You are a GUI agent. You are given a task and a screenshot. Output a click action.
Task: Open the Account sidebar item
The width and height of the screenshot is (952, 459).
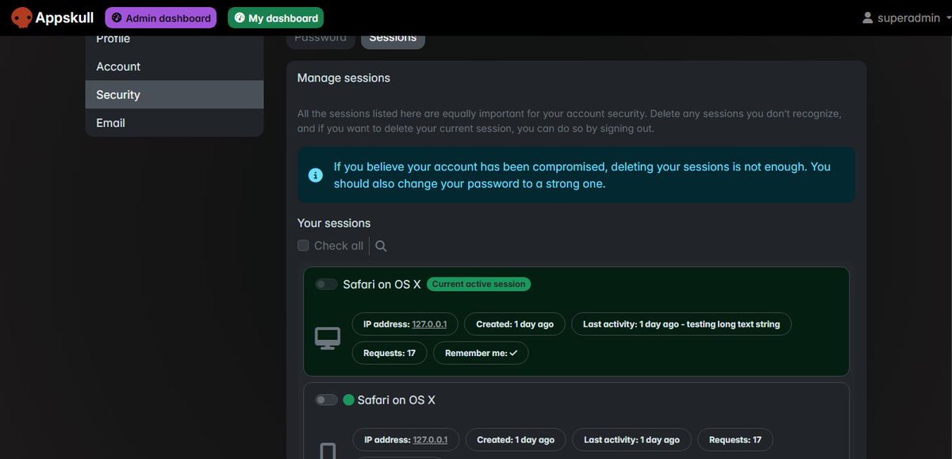pyautogui.click(x=175, y=67)
